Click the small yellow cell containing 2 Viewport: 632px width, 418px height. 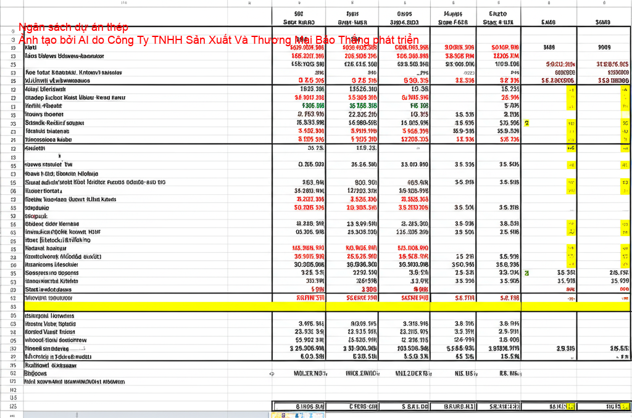pyautogui.click(x=526, y=123)
